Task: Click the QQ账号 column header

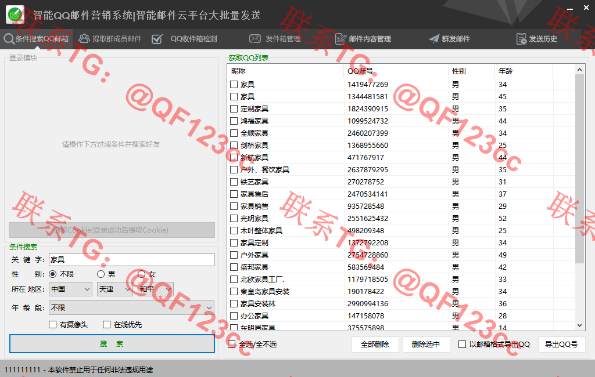Action: tap(396, 71)
